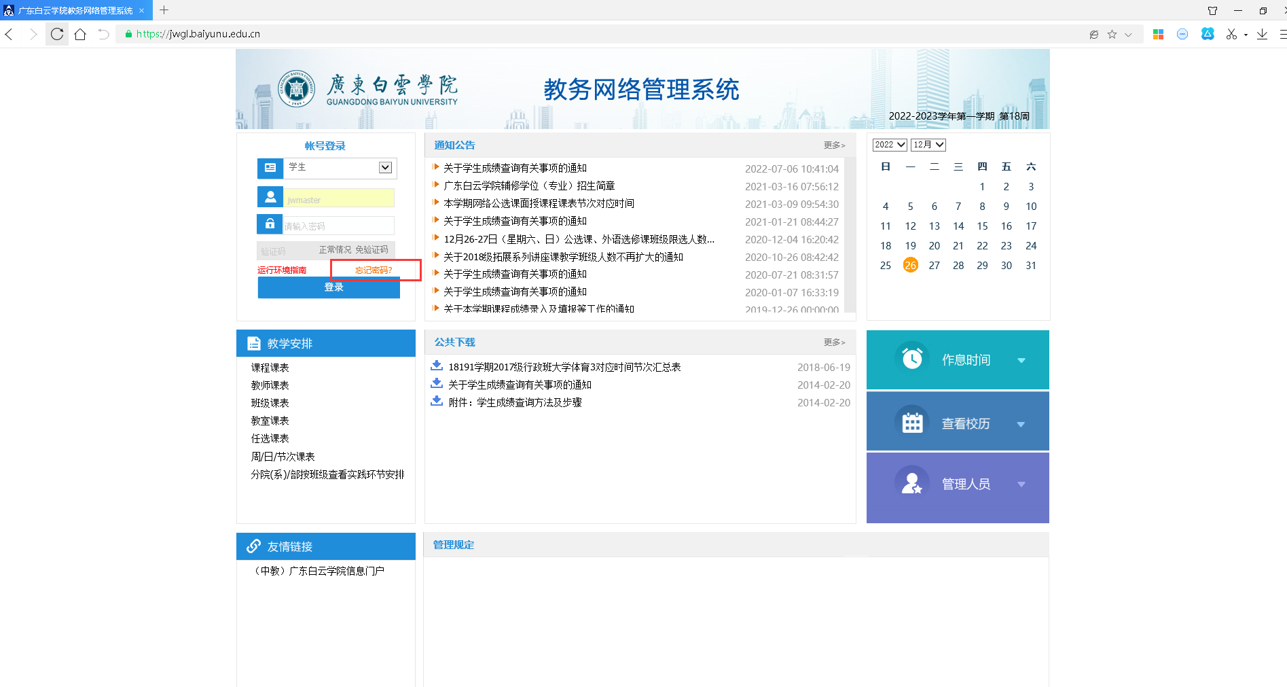
Task: Open the colorful four-square apps icon
Action: click(x=1159, y=34)
